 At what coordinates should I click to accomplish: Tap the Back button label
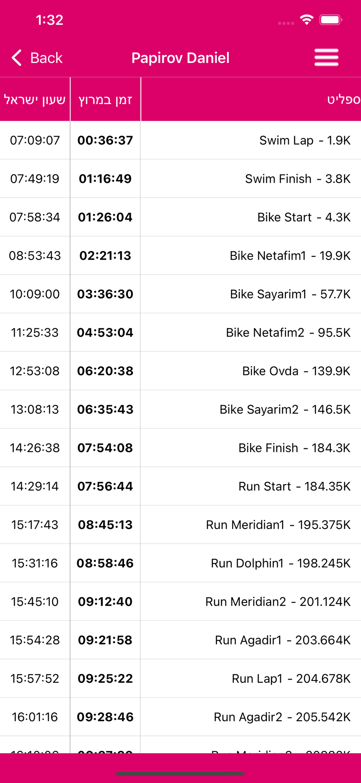46,58
